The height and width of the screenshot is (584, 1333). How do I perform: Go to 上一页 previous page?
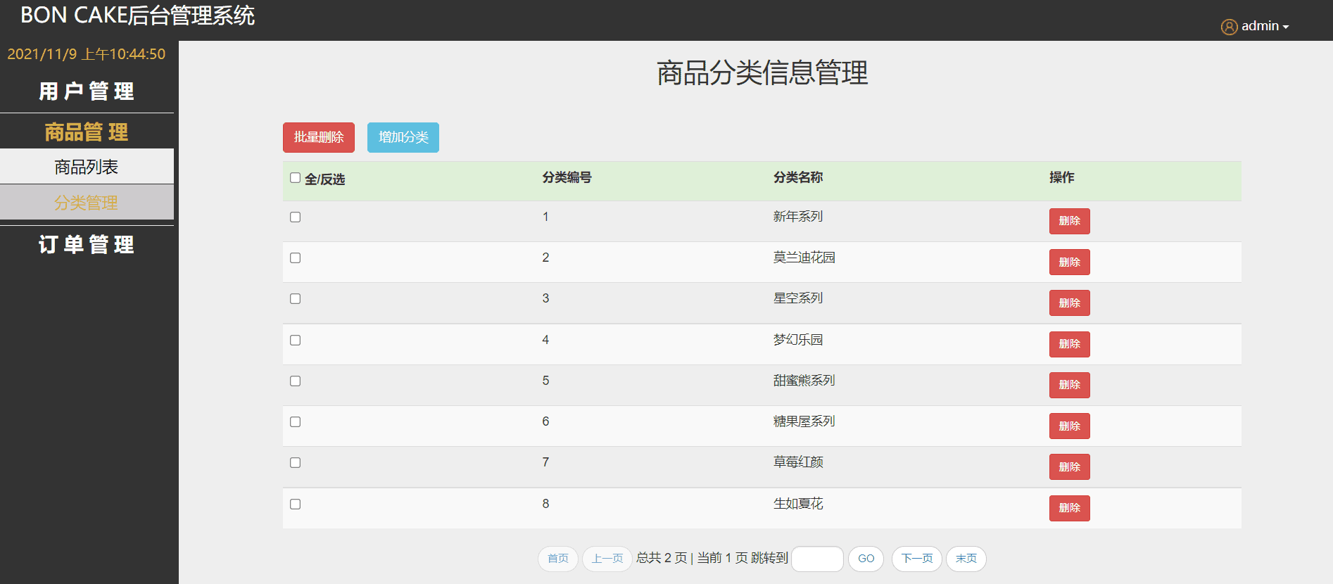[607, 559]
